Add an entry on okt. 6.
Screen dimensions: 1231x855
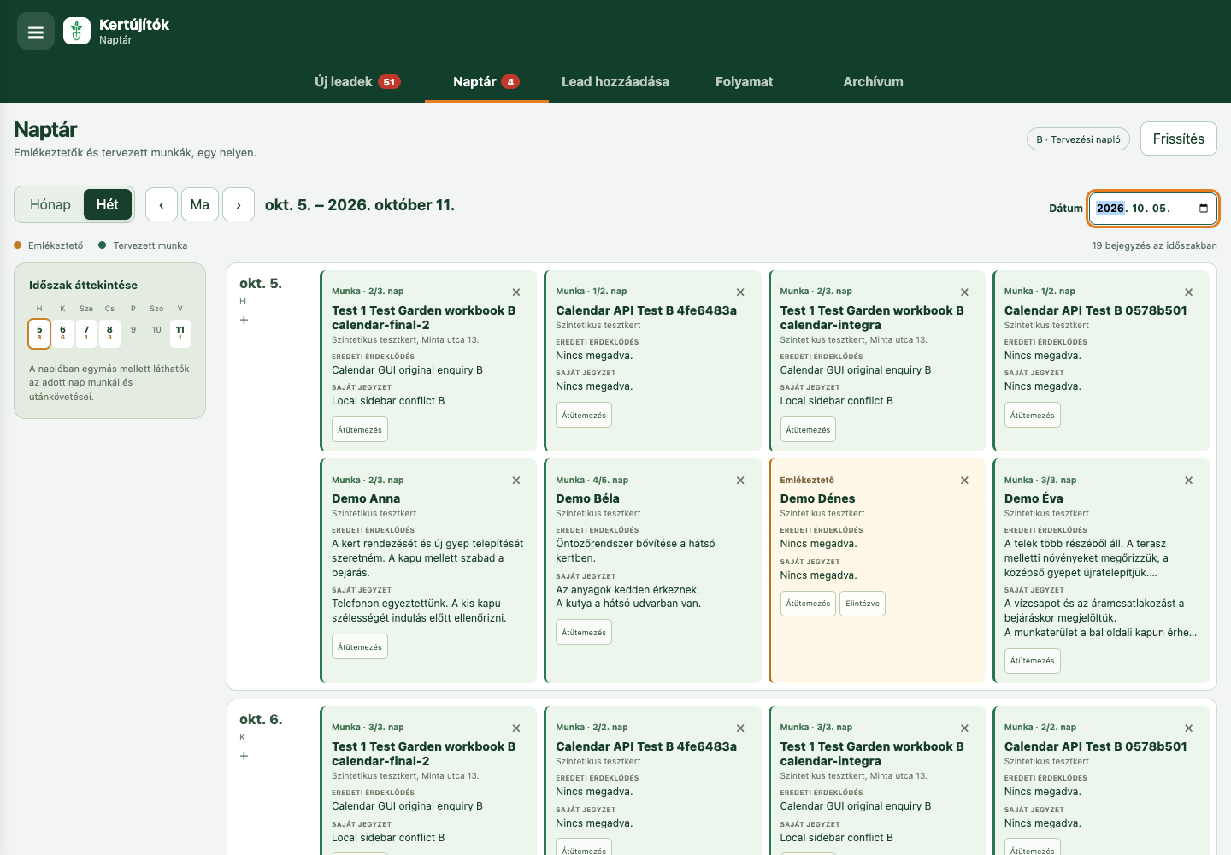click(x=244, y=756)
